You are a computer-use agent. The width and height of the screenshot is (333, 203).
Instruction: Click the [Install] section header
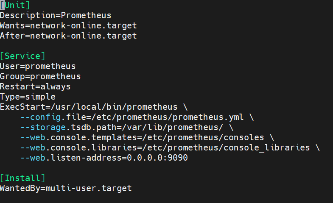pyautogui.click(x=22, y=178)
